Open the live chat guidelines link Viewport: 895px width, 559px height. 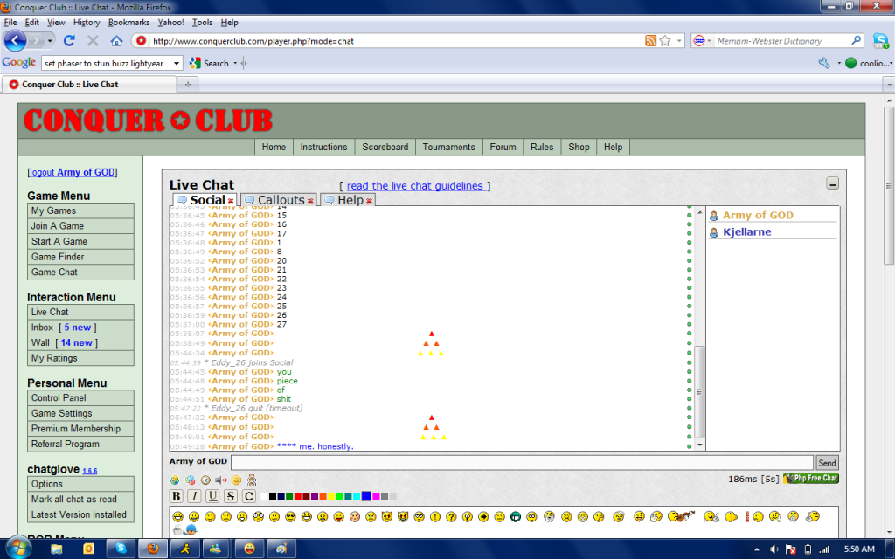[x=415, y=185]
